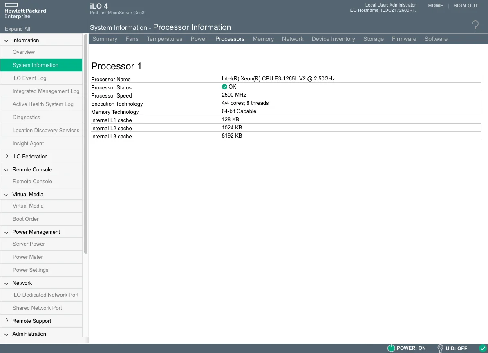
Task: Click the power status icon
Action: pyautogui.click(x=391, y=348)
